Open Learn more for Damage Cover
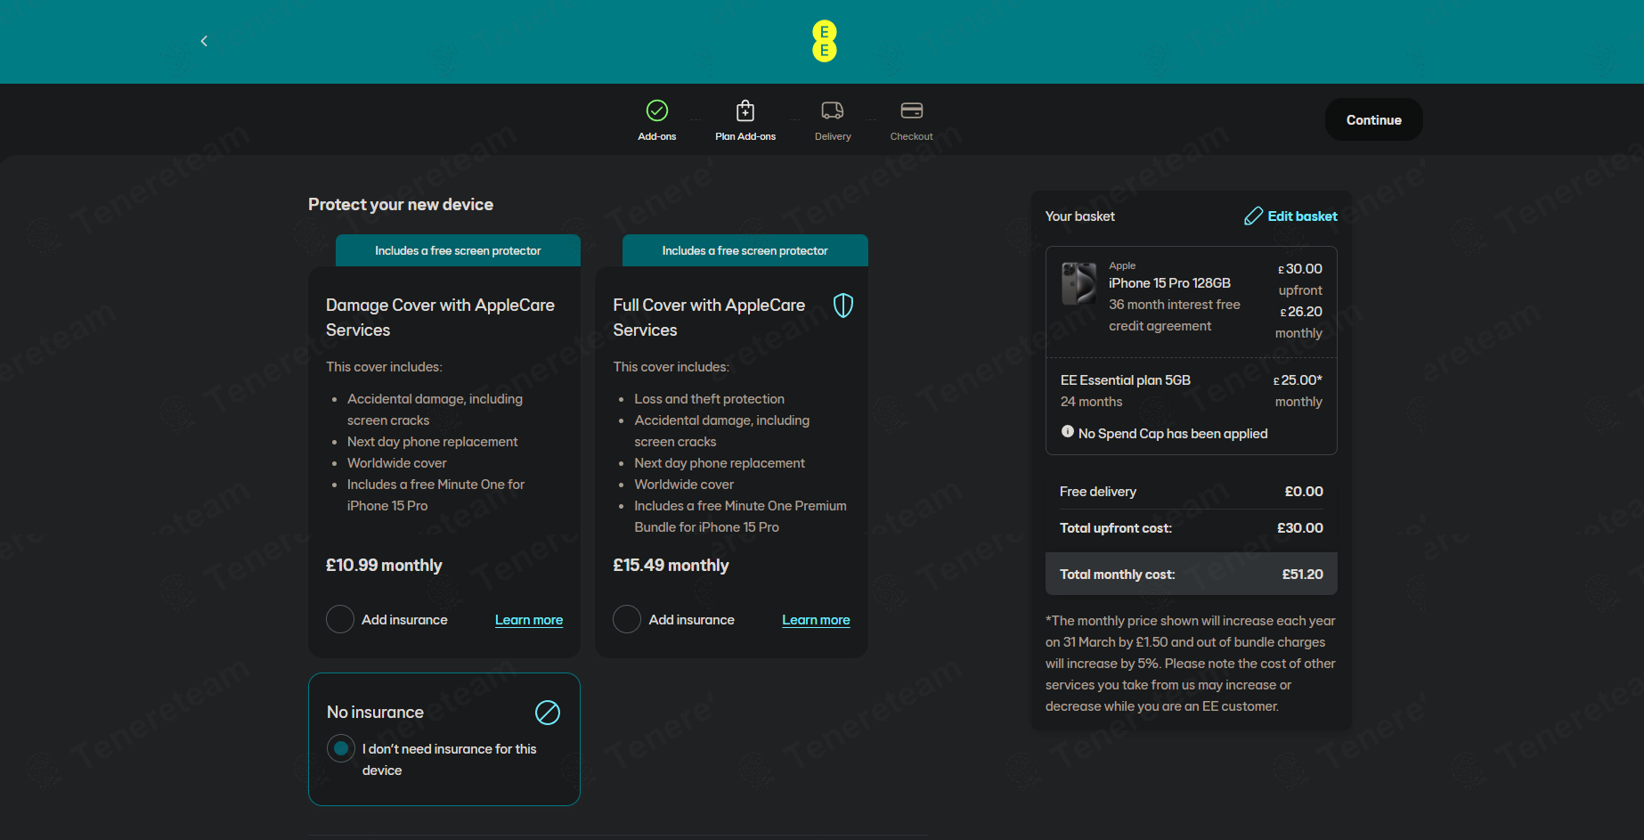Viewport: 1644px width, 840px height. (x=528, y=620)
